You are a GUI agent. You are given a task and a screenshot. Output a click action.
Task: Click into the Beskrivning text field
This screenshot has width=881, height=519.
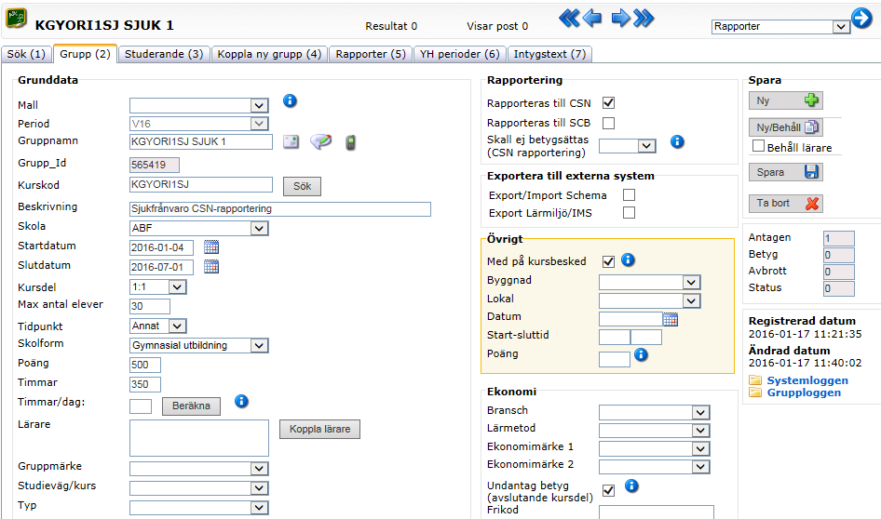pos(279,209)
